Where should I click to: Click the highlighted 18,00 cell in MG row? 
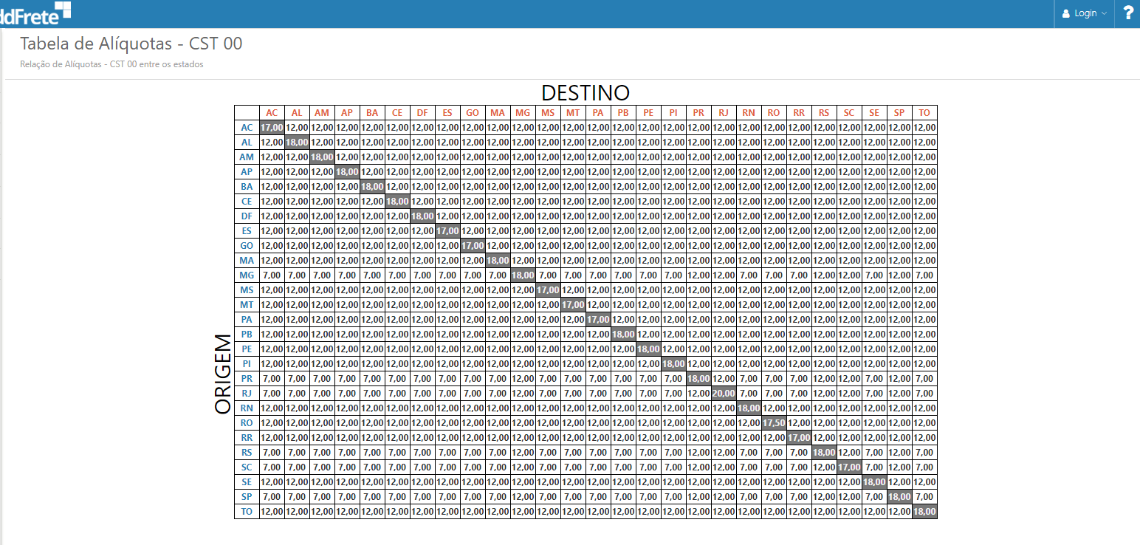[x=523, y=275]
